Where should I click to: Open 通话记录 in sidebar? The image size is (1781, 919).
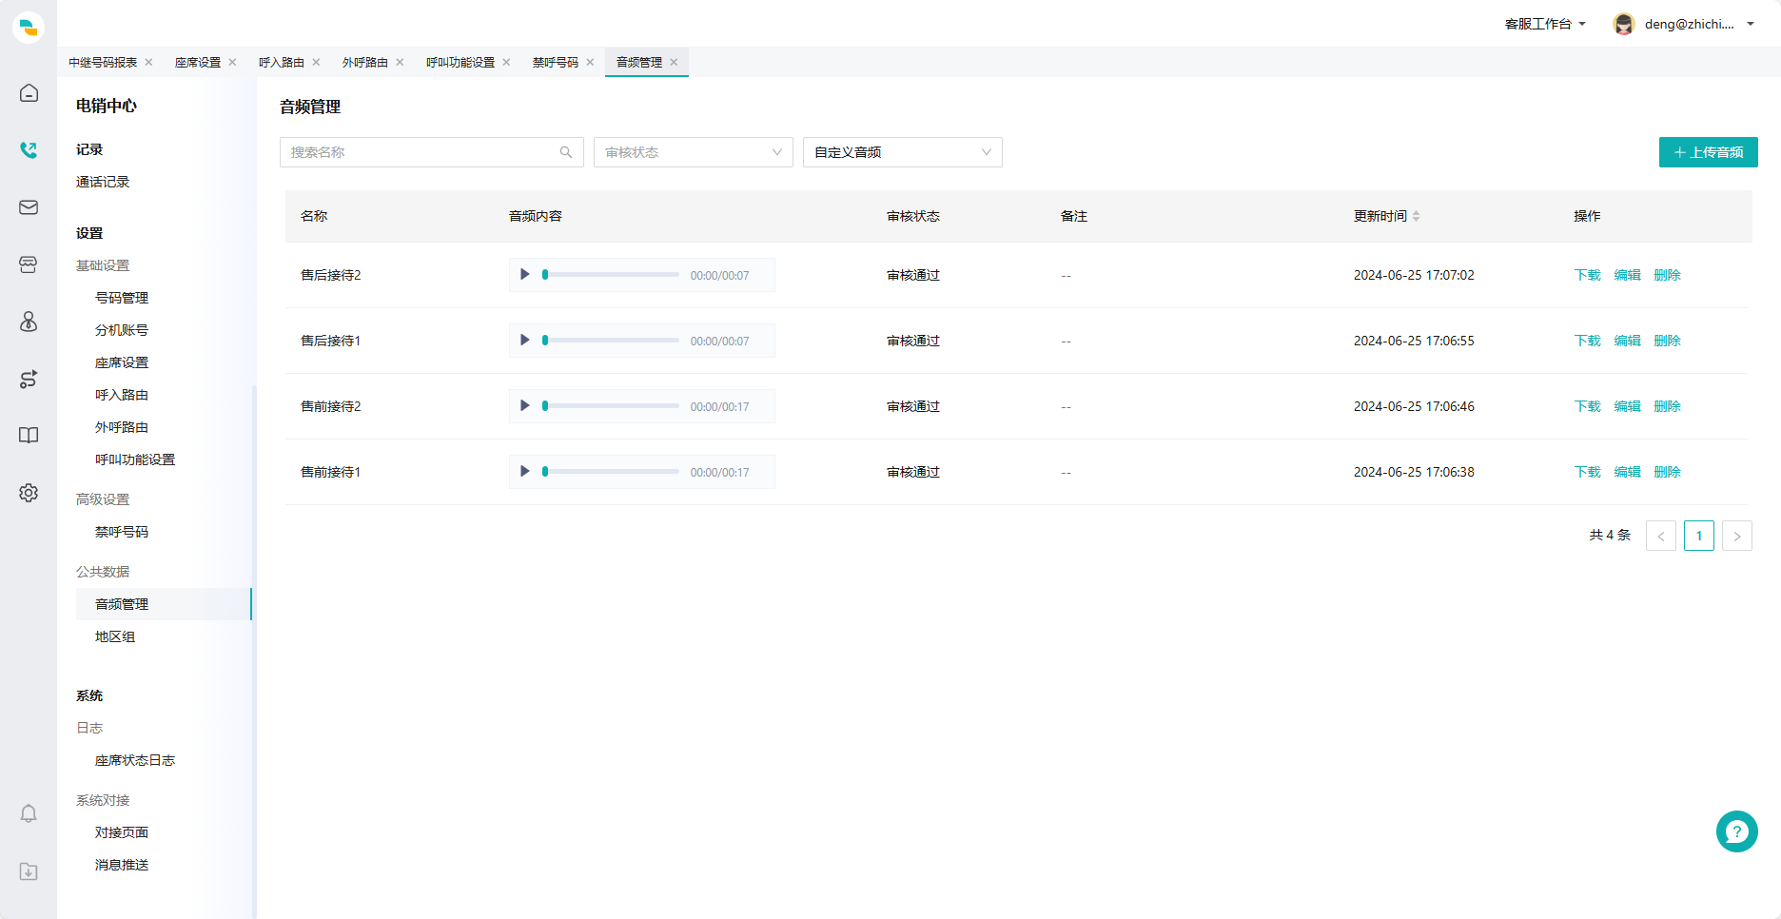(103, 182)
